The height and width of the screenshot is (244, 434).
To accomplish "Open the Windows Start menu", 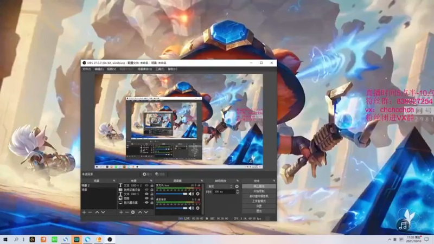I will click(x=5, y=239).
